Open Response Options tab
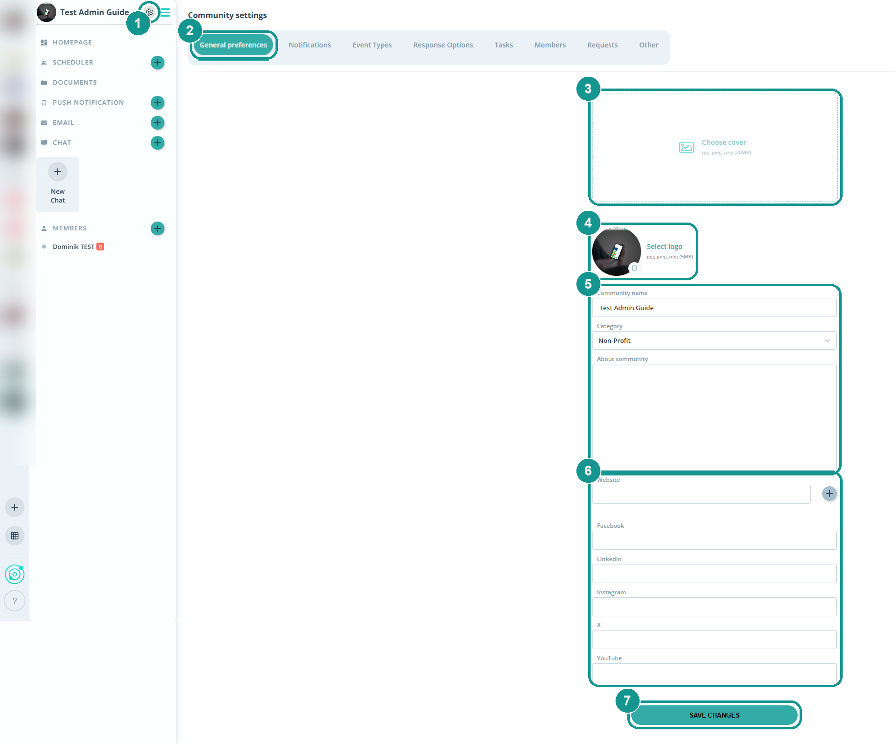Screen dimensions: 895x744 [443, 45]
